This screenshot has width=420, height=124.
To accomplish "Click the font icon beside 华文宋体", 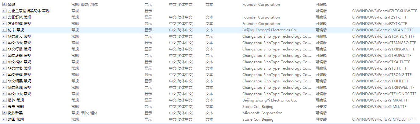I will pos(4,75).
